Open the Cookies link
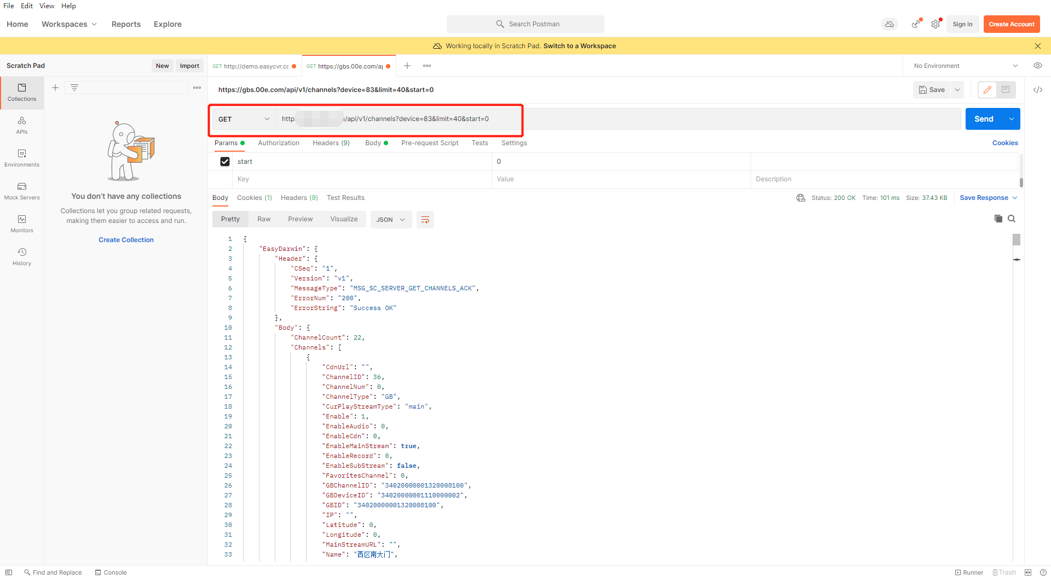 [1005, 143]
